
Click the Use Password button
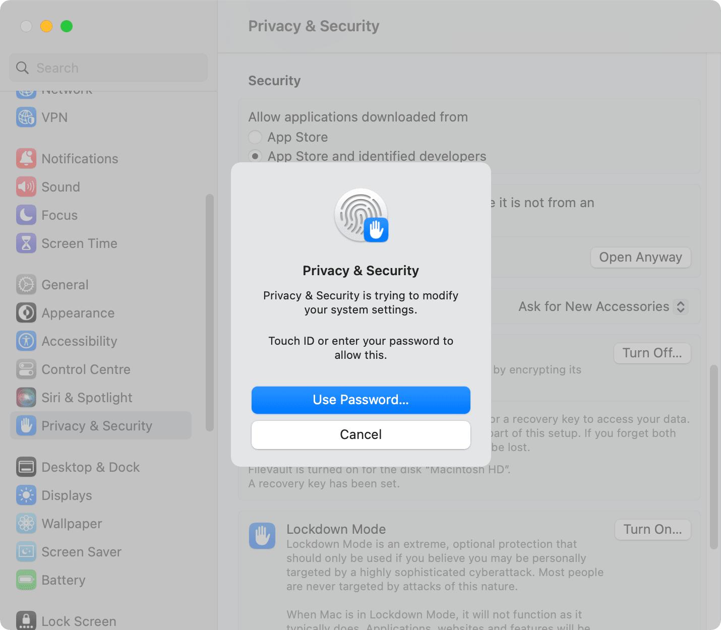tap(360, 400)
